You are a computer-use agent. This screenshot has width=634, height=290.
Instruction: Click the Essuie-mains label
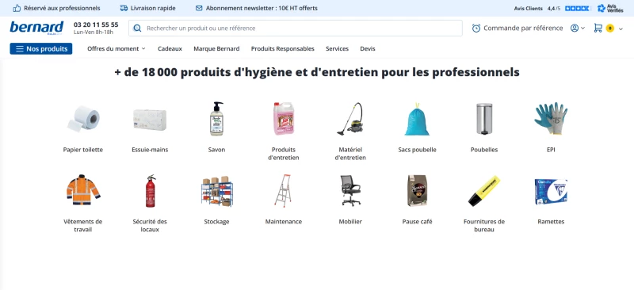(x=150, y=150)
